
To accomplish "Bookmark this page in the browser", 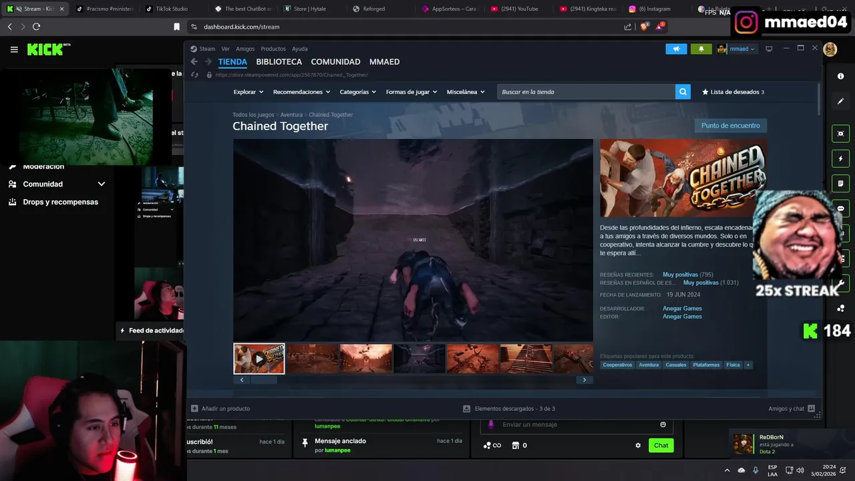I will (x=176, y=27).
